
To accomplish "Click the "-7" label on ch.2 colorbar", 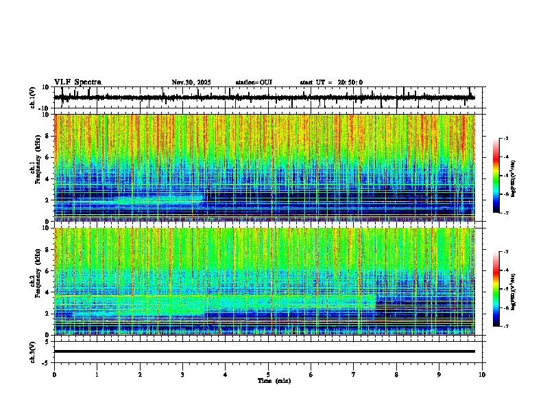I will 506,327.
